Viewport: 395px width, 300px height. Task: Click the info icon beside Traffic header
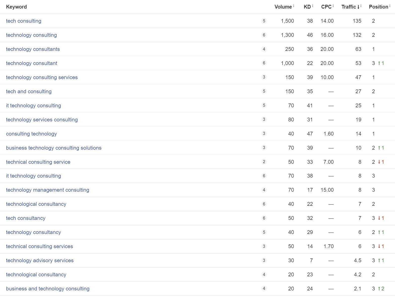(x=361, y=6)
